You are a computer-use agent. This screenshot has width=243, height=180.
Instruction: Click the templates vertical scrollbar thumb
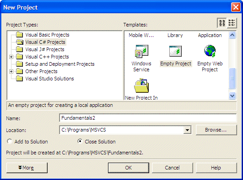[x=232, y=78]
